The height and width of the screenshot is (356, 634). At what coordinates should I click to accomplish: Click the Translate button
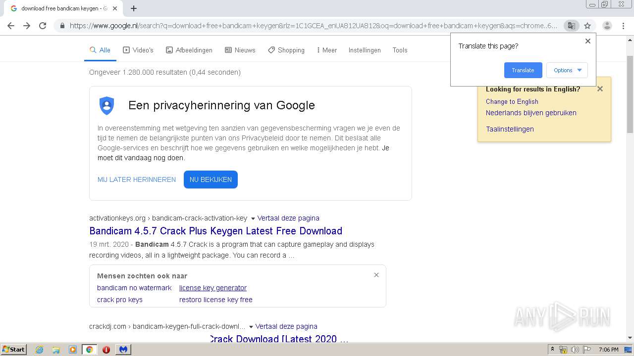click(523, 70)
